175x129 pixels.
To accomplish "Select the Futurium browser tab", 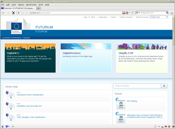I will [19, 8].
